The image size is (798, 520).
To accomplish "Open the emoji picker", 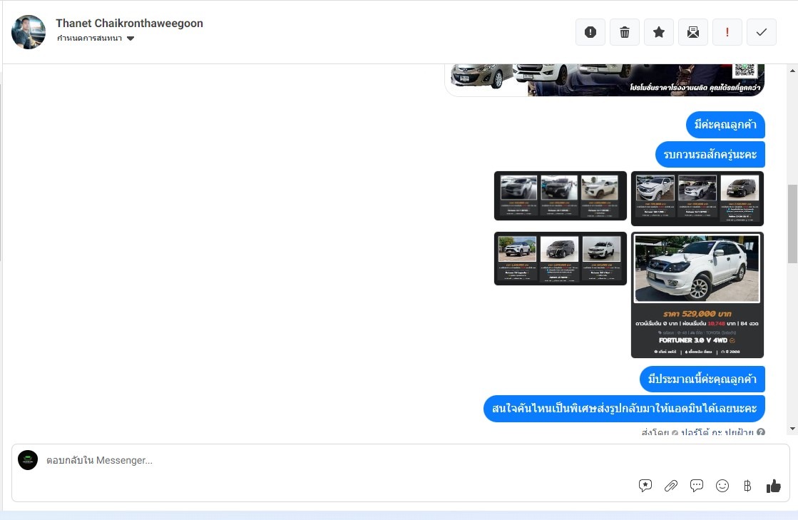I will [x=722, y=486].
